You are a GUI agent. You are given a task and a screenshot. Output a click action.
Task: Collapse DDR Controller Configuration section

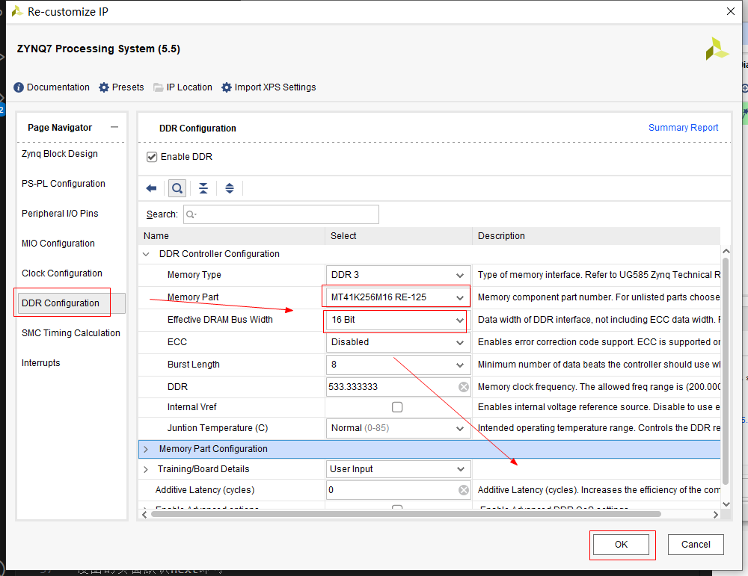[x=146, y=254]
